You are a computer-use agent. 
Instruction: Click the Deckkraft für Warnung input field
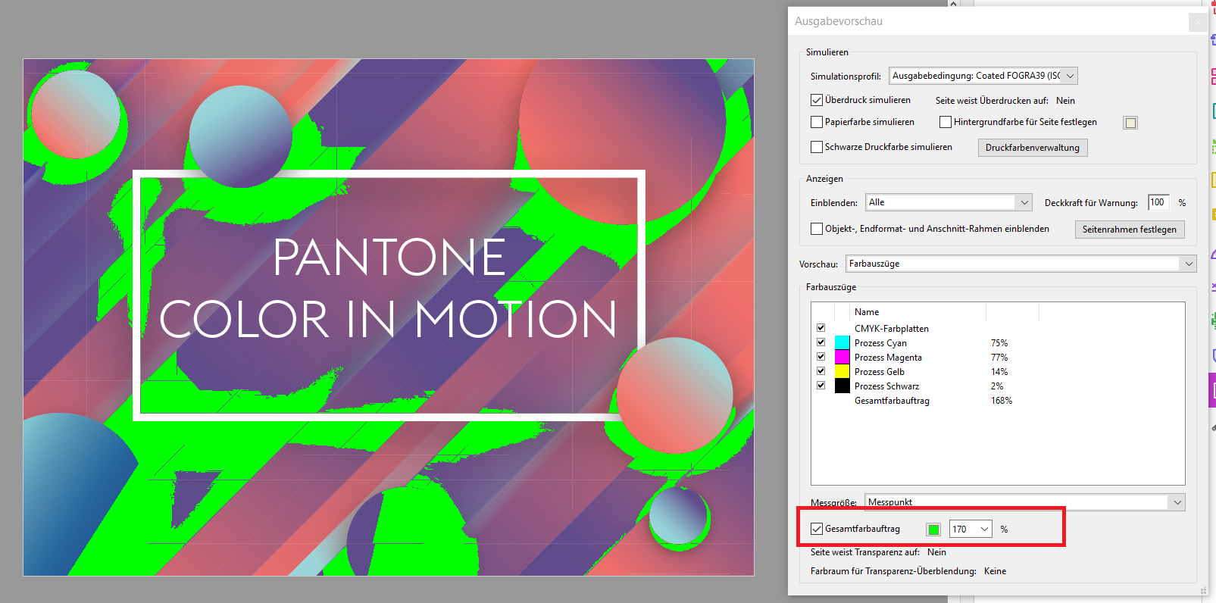[1158, 202]
